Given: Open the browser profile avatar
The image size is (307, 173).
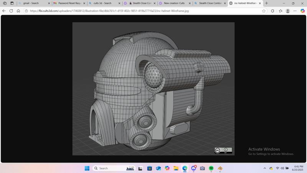Looking at the screenshot, I should point(287,11).
